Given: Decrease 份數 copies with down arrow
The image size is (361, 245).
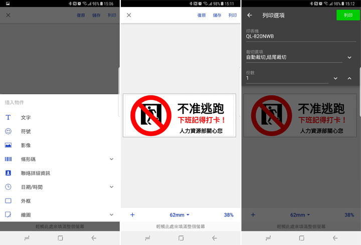Looking at the screenshot, I should pos(335,78).
